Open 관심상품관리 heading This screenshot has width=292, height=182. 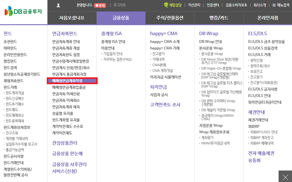(x=65, y=143)
